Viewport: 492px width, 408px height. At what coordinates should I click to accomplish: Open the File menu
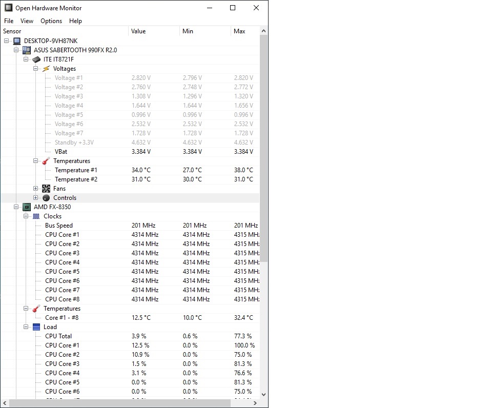(9, 21)
